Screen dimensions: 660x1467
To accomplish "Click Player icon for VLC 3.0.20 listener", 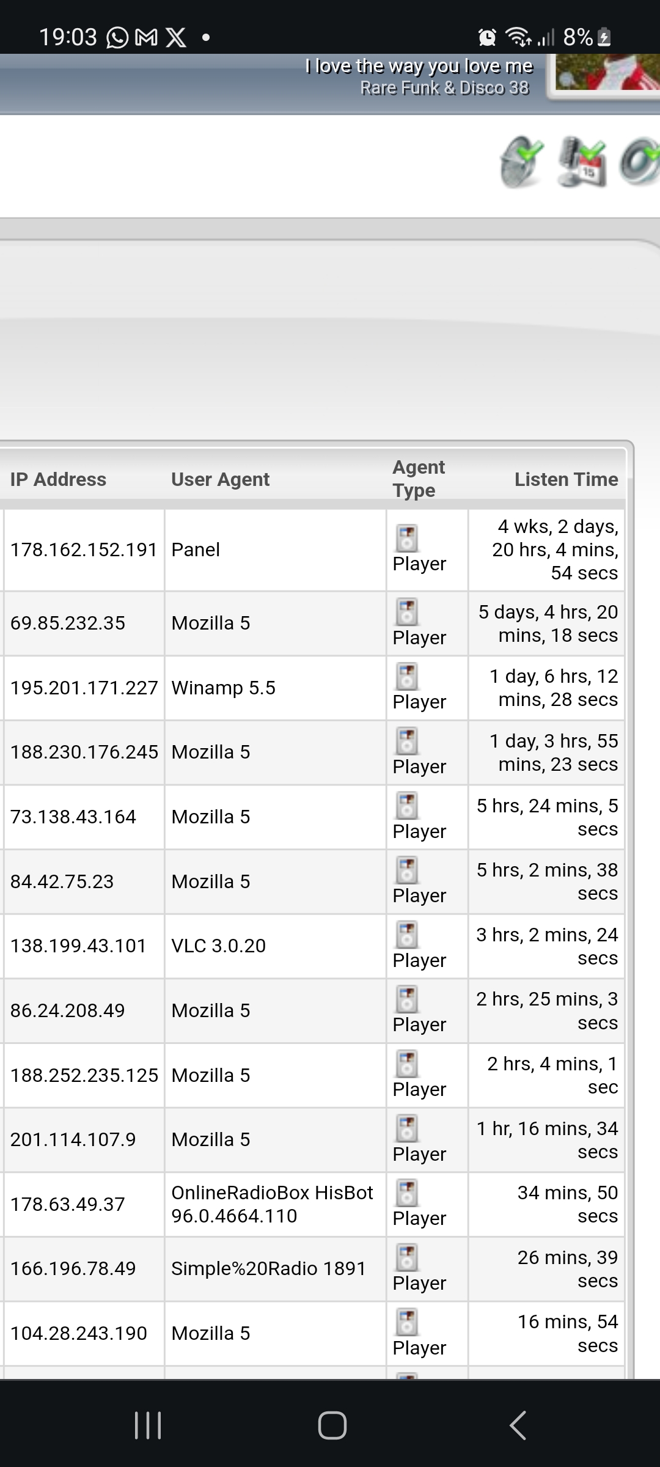I will (x=407, y=935).
